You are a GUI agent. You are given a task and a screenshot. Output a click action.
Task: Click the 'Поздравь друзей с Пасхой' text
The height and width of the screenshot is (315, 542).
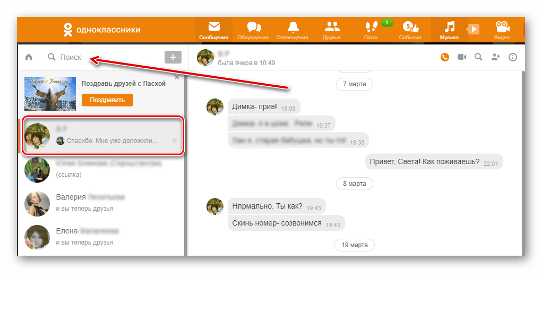pos(123,84)
